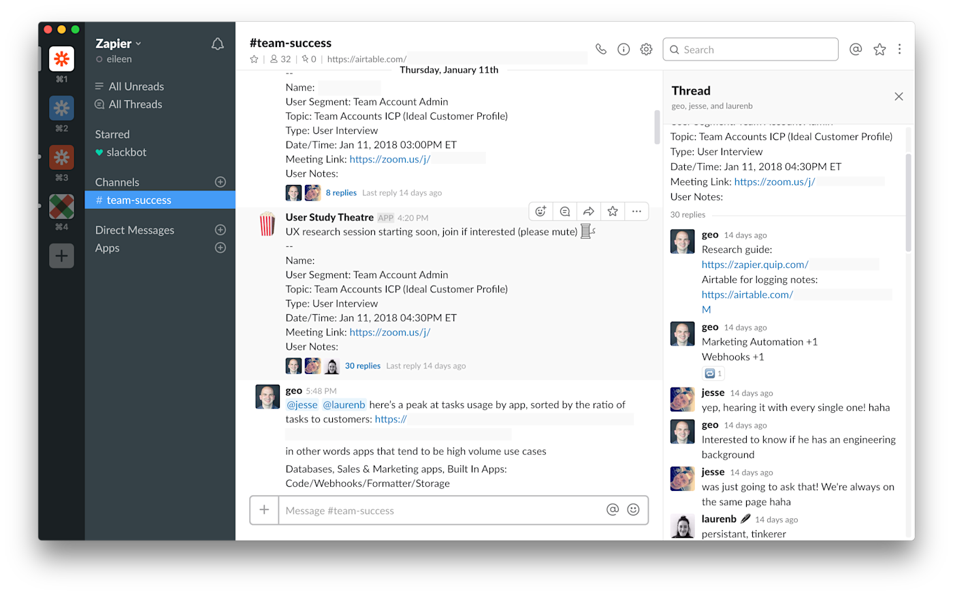Open zoom link in 03:00PM meeting message

pyautogui.click(x=390, y=159)
